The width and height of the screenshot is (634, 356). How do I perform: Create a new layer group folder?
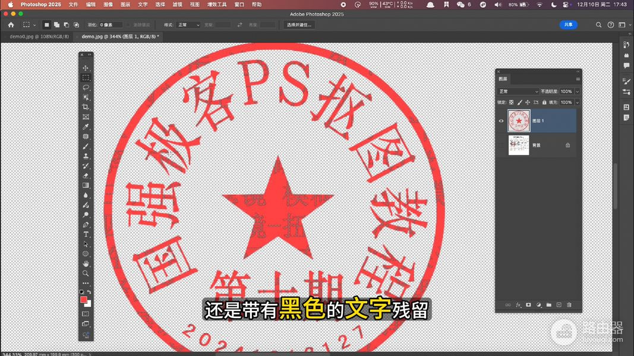548,305
